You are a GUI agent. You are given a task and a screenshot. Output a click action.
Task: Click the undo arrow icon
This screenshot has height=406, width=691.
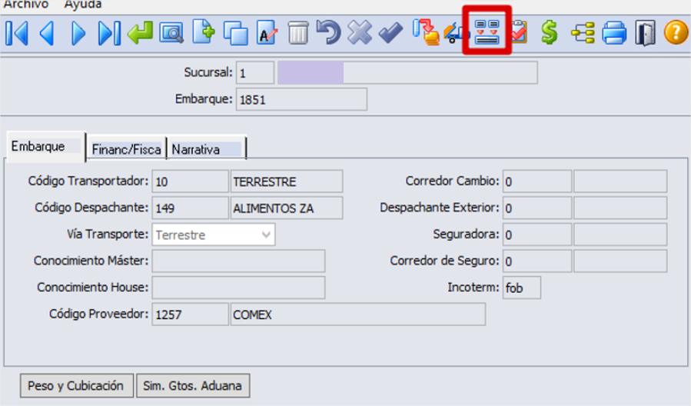point(328,33)
